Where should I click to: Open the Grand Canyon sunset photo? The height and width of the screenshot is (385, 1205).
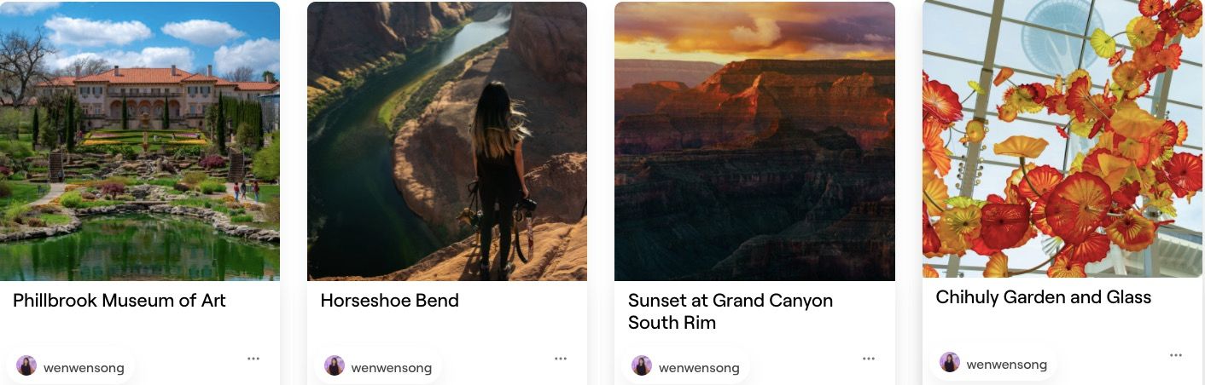click(754, 141)
